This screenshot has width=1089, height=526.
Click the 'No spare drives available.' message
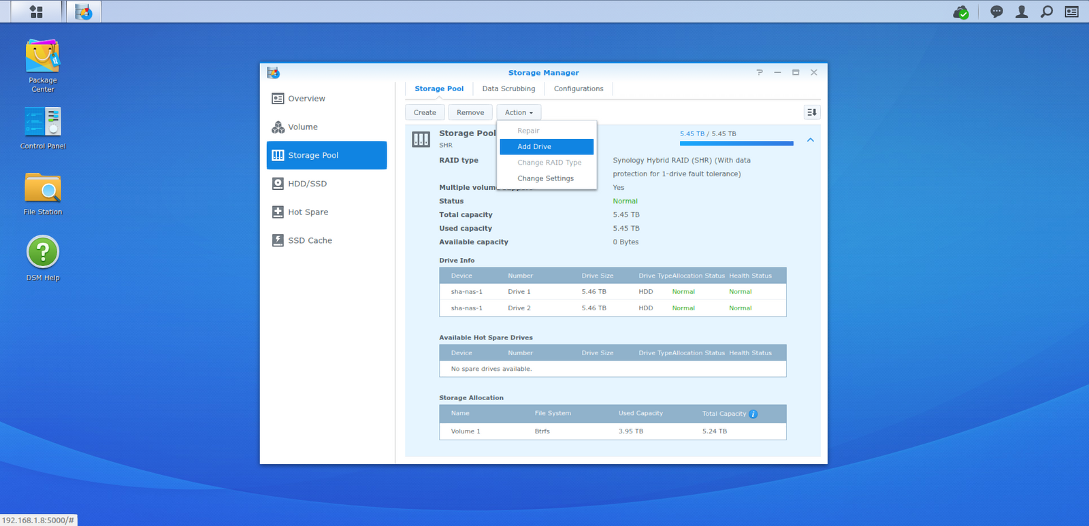pyautogui.click(x=491, y=369)
